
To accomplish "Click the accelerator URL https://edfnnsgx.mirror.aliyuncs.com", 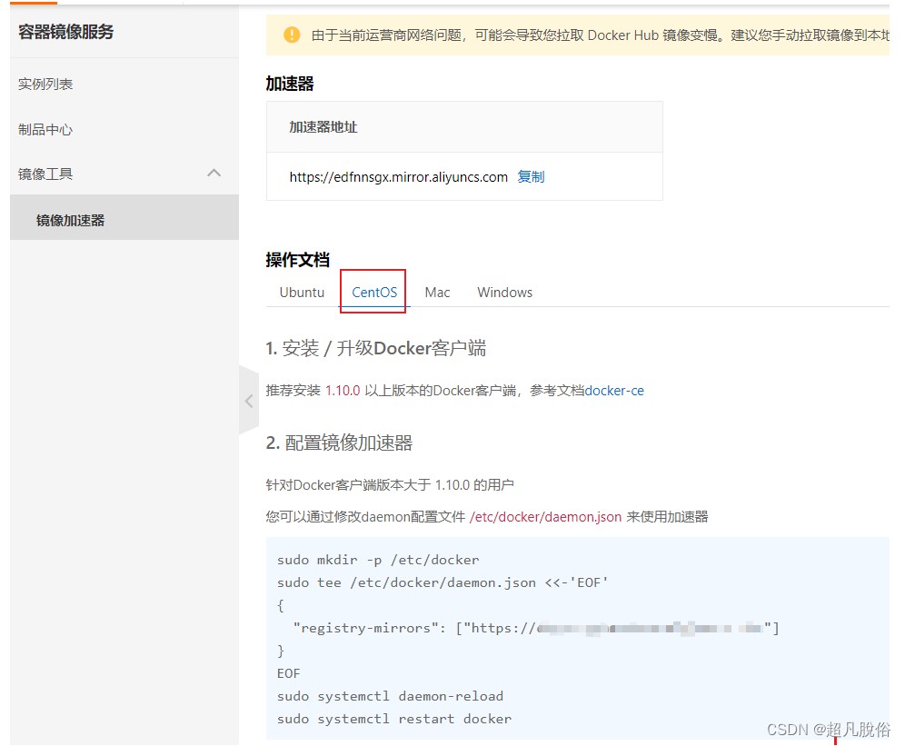I will click(398, 176).
